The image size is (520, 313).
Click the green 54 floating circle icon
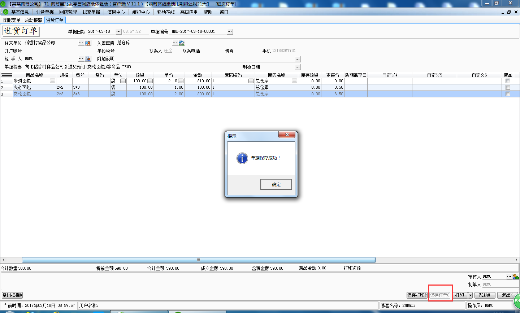[x=517, y=300]
